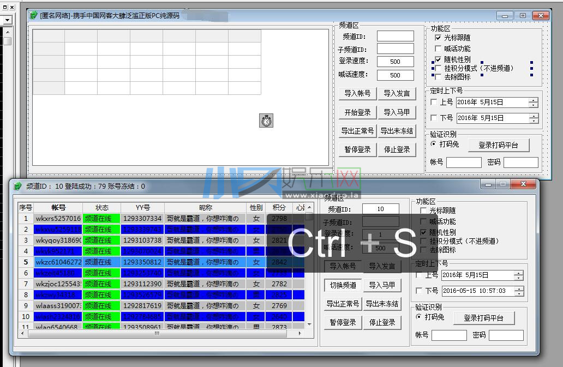
Task: Click 积分 column header
Action: pyautogui.click(x=279, y=208)
